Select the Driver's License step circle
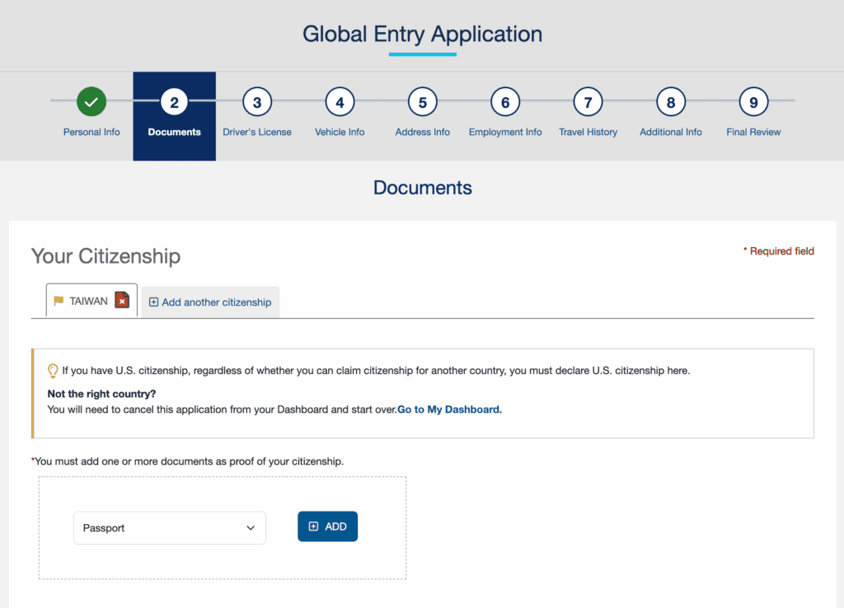Screen dimensions: 844x608 (x=256, y=101)
